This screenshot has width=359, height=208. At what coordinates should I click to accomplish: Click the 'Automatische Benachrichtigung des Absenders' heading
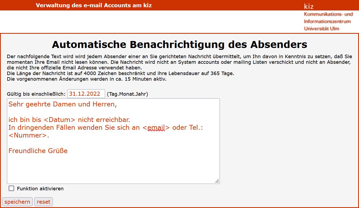179,44
